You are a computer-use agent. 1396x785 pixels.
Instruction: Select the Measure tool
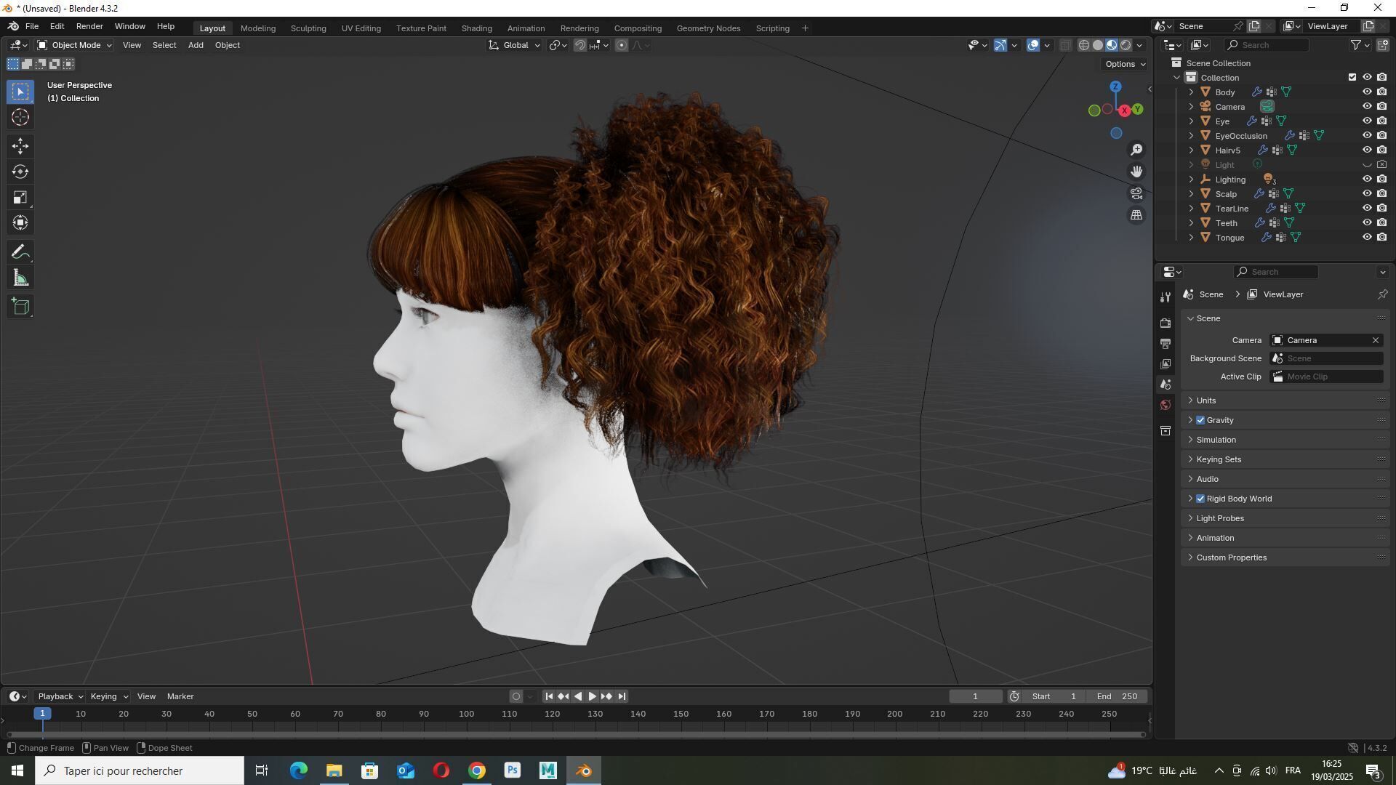point(20,278)
